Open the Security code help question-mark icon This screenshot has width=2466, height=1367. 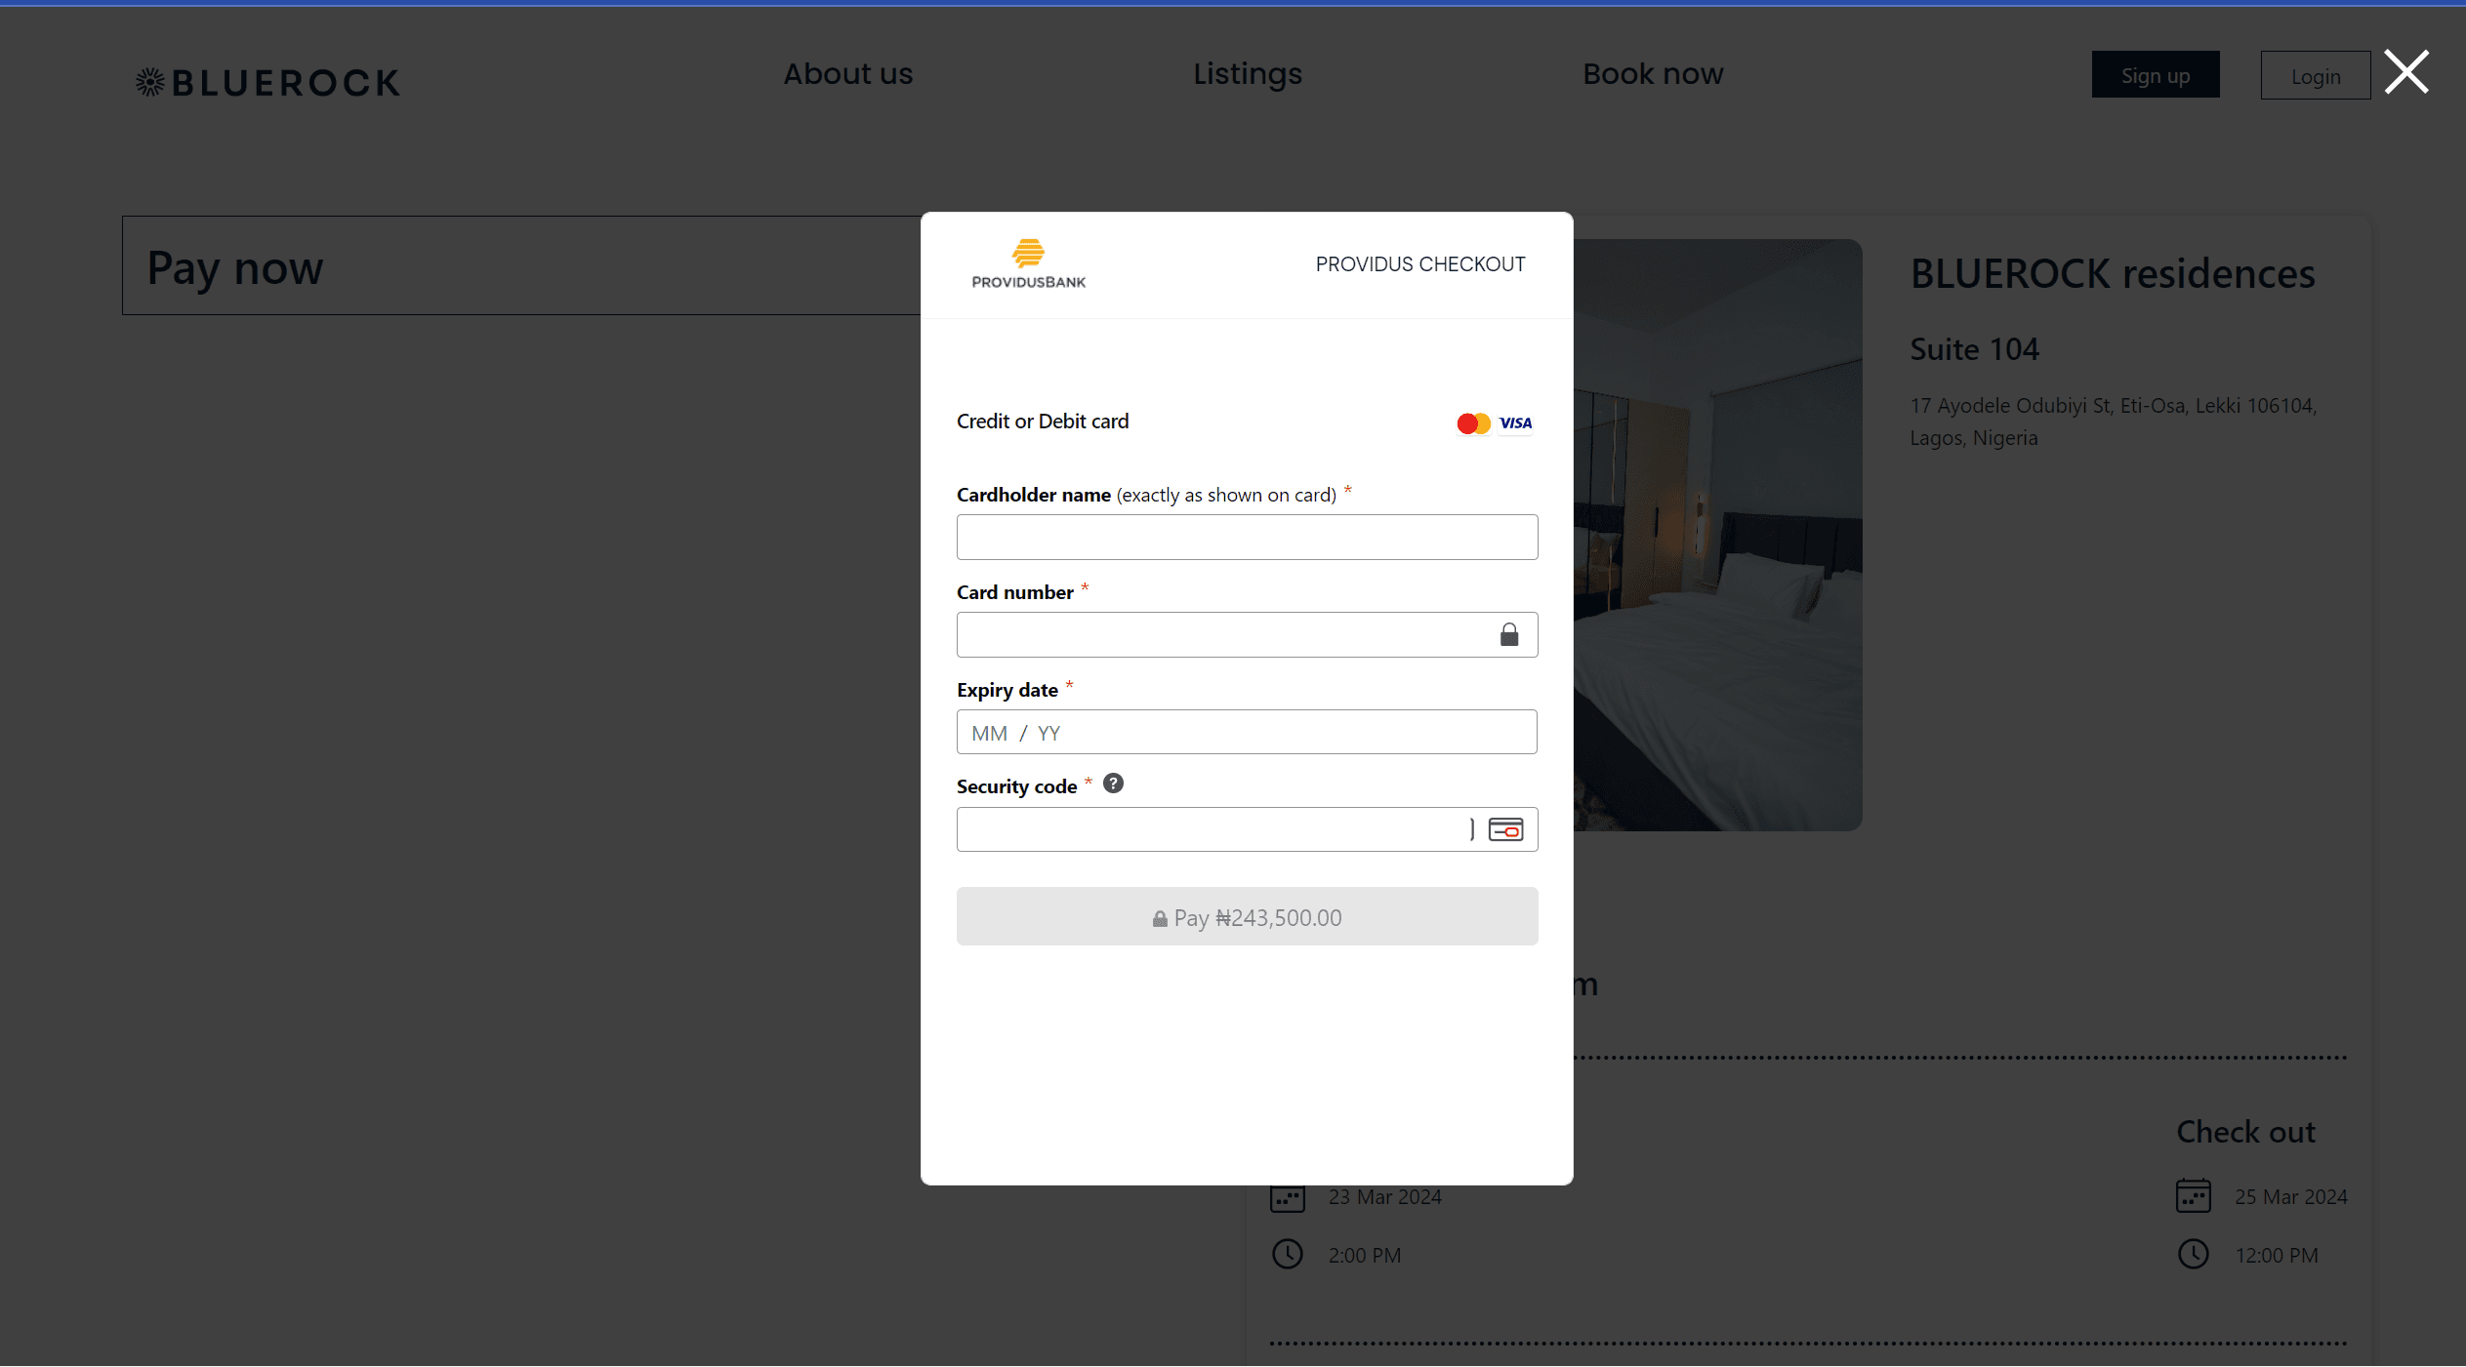pyautogui.click(x=1113, y=784)
